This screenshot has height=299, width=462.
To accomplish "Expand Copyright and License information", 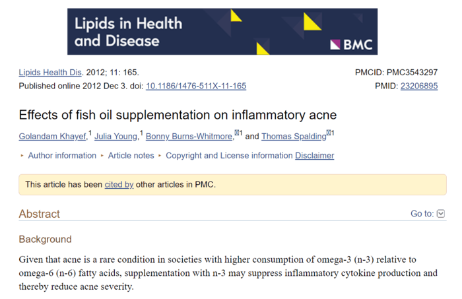I will 228,156.
